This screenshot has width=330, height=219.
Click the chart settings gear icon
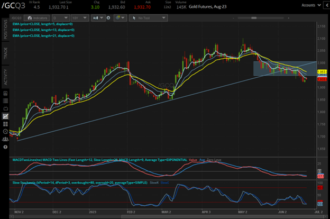[109, 17]
